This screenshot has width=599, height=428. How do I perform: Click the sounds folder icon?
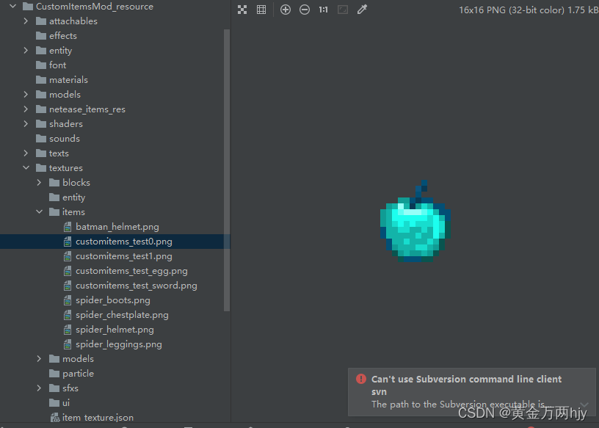tap(41, 139)
